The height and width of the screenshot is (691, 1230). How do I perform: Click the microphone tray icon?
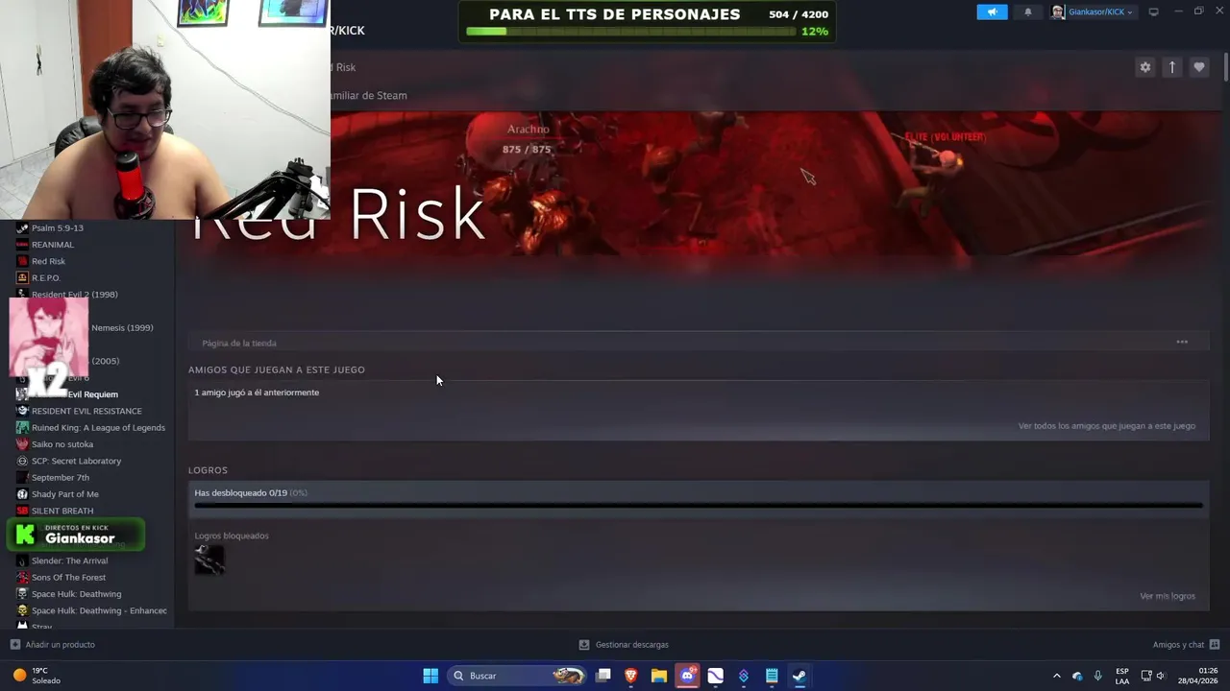pyautogui.click(x=1098, y=676)
